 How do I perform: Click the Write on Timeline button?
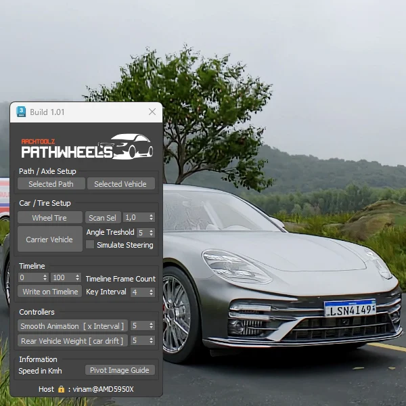[49, 292]
